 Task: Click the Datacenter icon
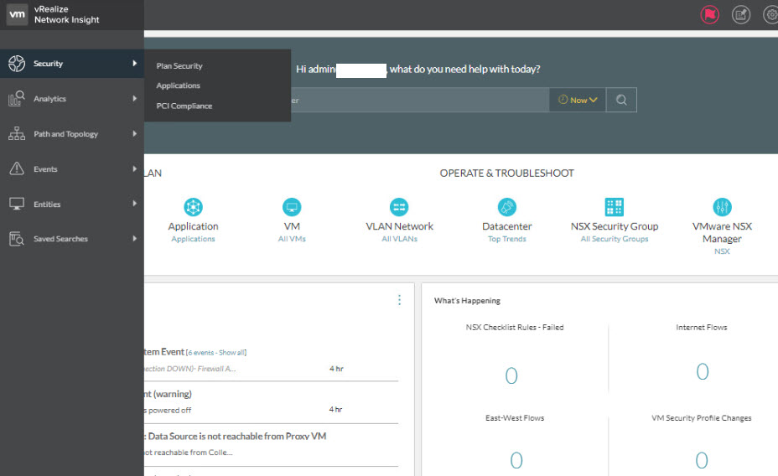pyautogui.click(x=506, y=207)
